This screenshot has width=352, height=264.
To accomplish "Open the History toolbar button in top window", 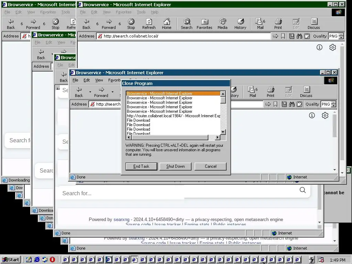I will (240, 24).
